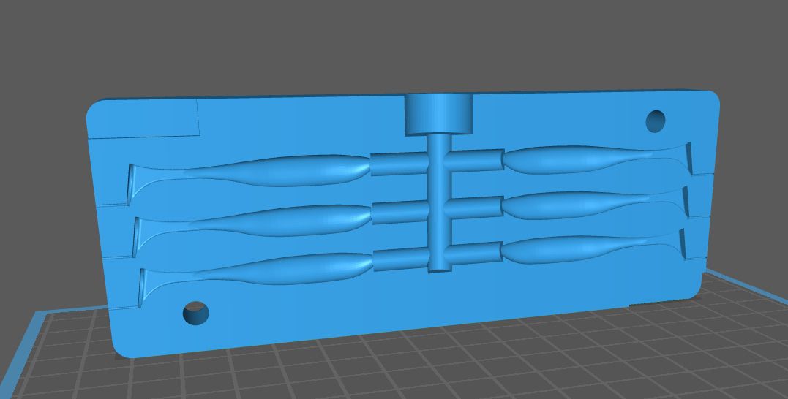Select the blue mold model in viewport
Image resolution: width=788 pixels, height=399 pixels.
pyautogui.click(x=402, y=224)
